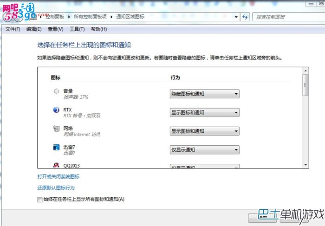Click the list scroll down arrow
This screenshot has height=226, width=325.
(x=305, y=165)
